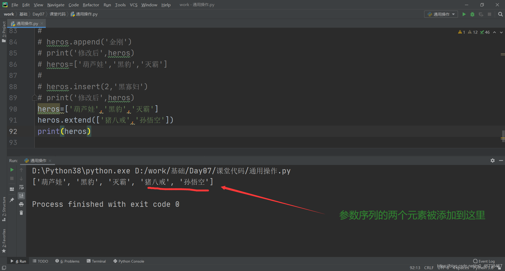Screen dimensions: 505x271
Task: Hide the Run tool window
Action: pyautogui.click(x=501, y=160)
